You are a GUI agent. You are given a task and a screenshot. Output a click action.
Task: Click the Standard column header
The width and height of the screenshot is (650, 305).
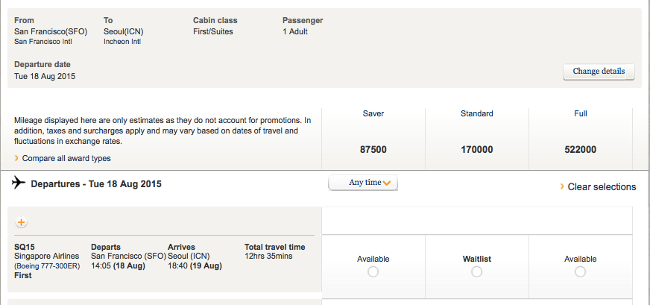point(477,113)
